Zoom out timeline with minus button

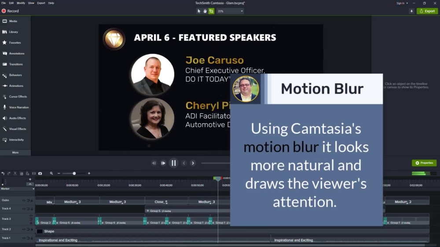[x=59, y=173]
